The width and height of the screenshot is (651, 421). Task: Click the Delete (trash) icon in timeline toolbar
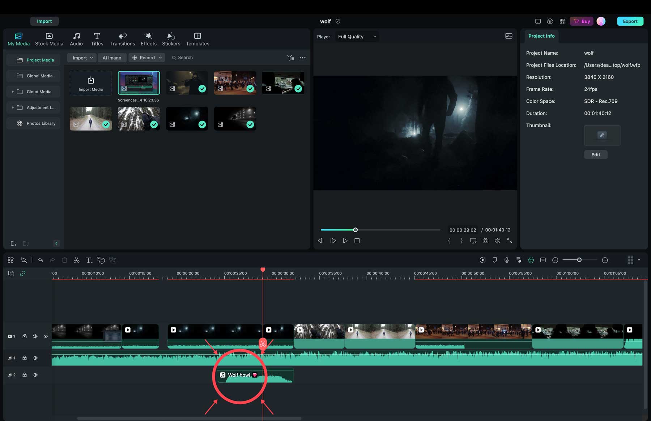pos(64,260)
